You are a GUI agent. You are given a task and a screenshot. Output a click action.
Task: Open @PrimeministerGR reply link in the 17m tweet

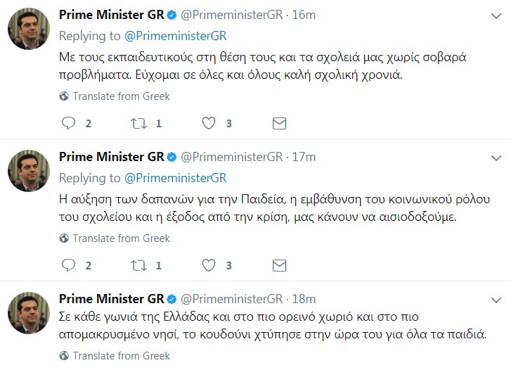pos(176,178)
